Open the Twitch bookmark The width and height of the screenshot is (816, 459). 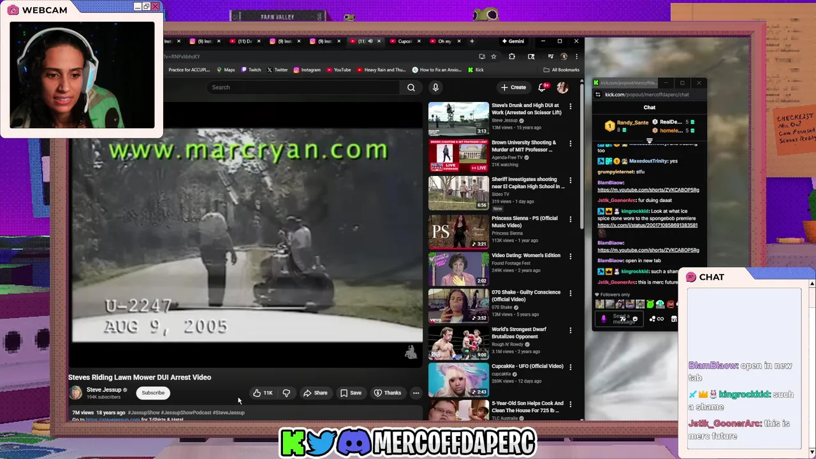(251, 69)
